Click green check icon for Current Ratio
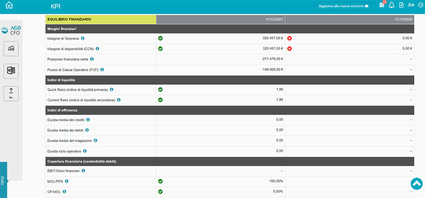425x198 pixels. pos(160,100)
